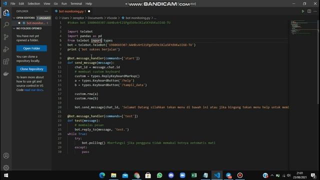Click the Documents breadcrumb segment
The height and width of the screenshot is (180, 320).
point(95,18)
